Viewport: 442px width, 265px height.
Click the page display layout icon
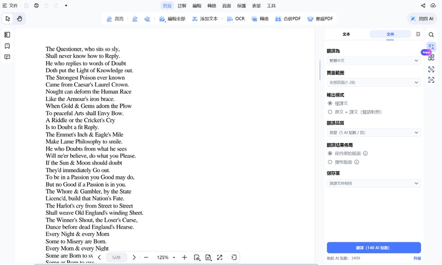click(x=208, y=257)
